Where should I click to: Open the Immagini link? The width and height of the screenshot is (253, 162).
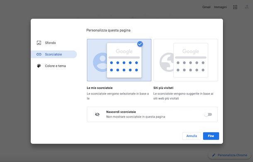click(x=220, y=7)
